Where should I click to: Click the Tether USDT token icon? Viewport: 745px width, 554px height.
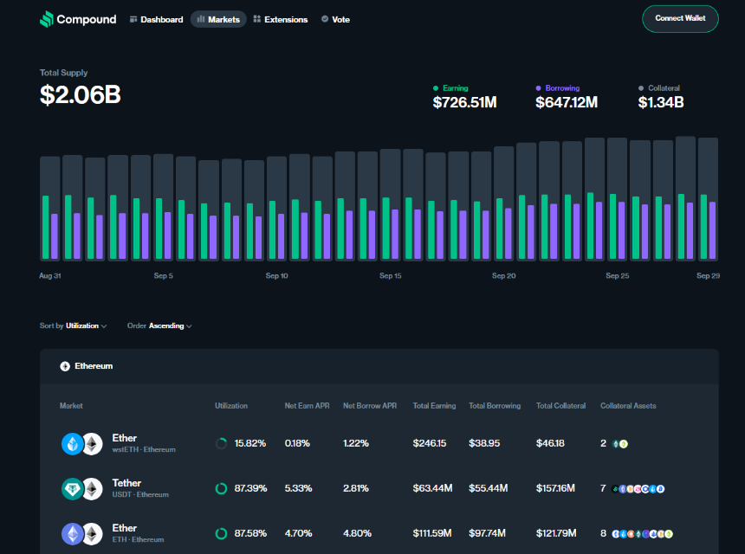pyautogui.click(x=73, y=489)
